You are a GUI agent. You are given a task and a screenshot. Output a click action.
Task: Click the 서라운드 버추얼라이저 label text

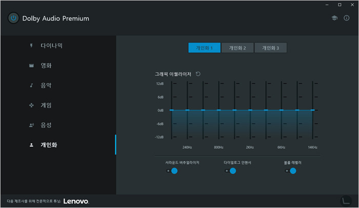pos(182,162)
